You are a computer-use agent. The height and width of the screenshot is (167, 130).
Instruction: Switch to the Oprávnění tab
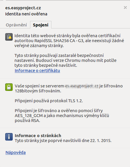tap(16, 25)
